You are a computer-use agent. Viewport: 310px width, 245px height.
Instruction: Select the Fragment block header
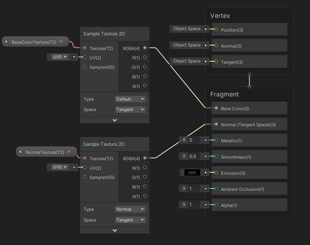click(224, 94)
